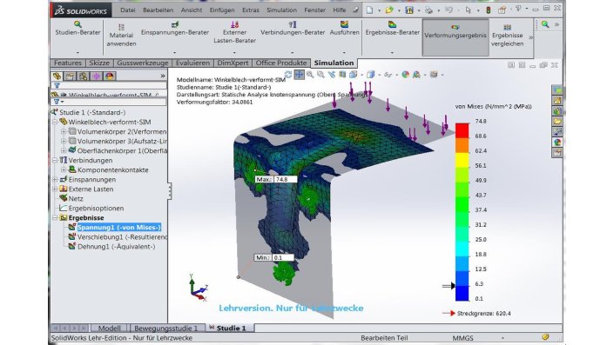Click the display style cube icon
614x345 pixels.
[370, 74]
